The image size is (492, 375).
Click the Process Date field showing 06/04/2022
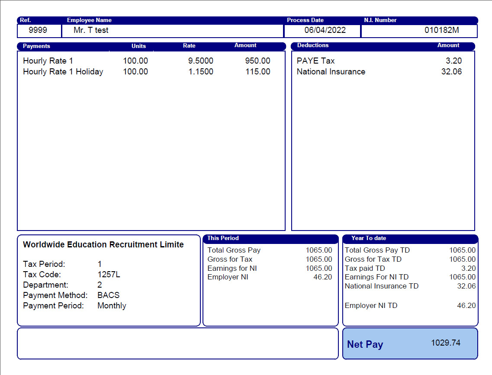point(321,30)
